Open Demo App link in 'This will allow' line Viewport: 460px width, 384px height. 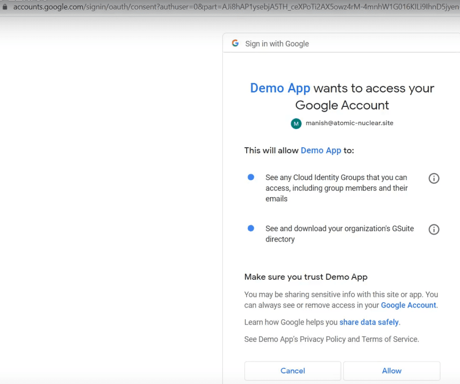coord(321,150)
